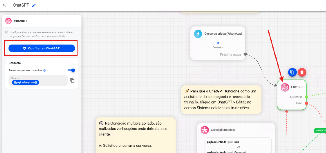The width and height of the screenshot is (326, 153).
Task: Click the red Erro output connector
Action: click(x=306, y=103)
